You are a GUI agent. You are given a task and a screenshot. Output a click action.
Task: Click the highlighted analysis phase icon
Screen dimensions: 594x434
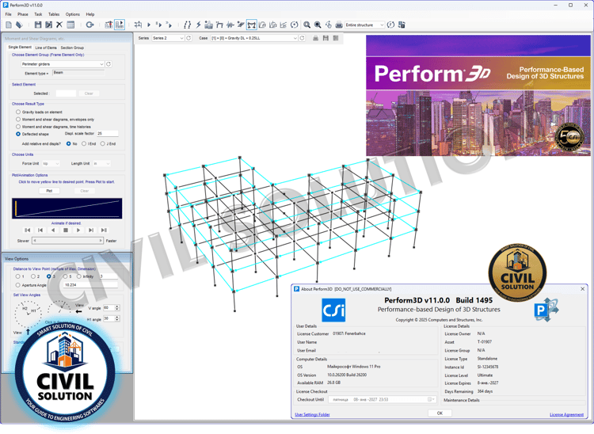[120, 25]
